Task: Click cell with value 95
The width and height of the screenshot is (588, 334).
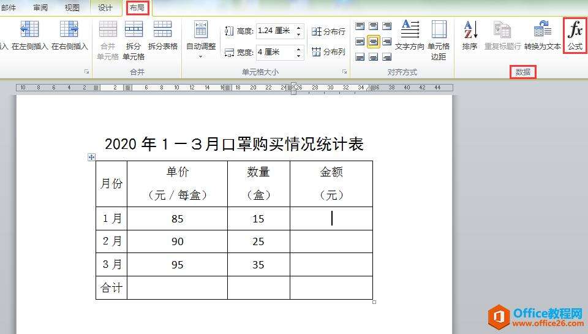Action: 178,265
